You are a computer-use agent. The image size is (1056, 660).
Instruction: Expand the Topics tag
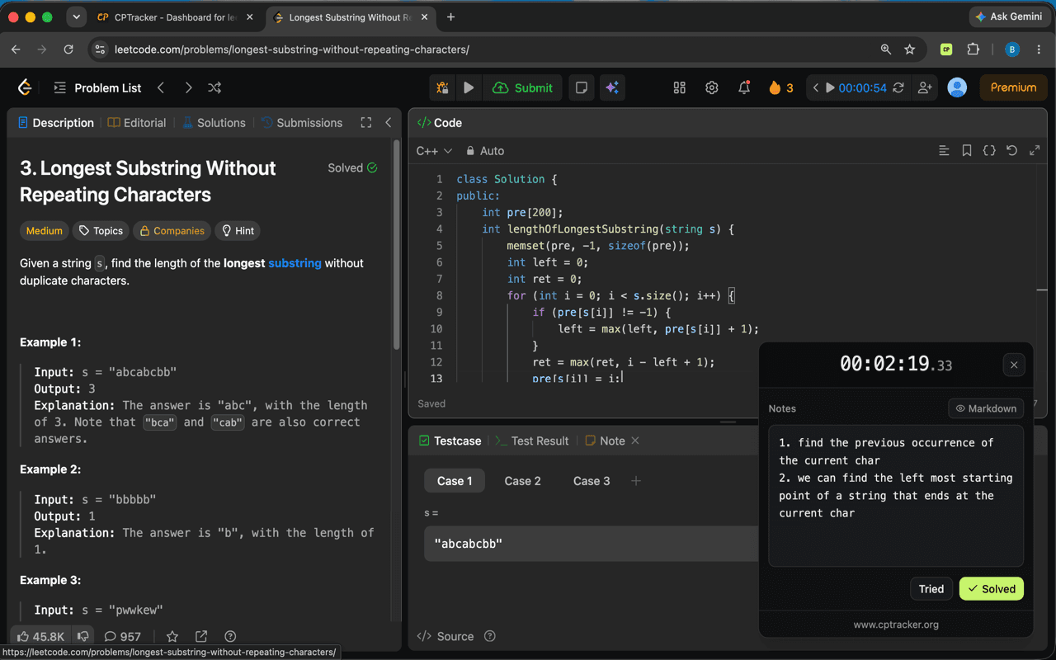point(101,231)
